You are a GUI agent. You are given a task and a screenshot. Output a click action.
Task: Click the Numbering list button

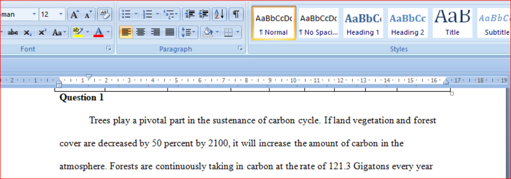coord(148,15)
